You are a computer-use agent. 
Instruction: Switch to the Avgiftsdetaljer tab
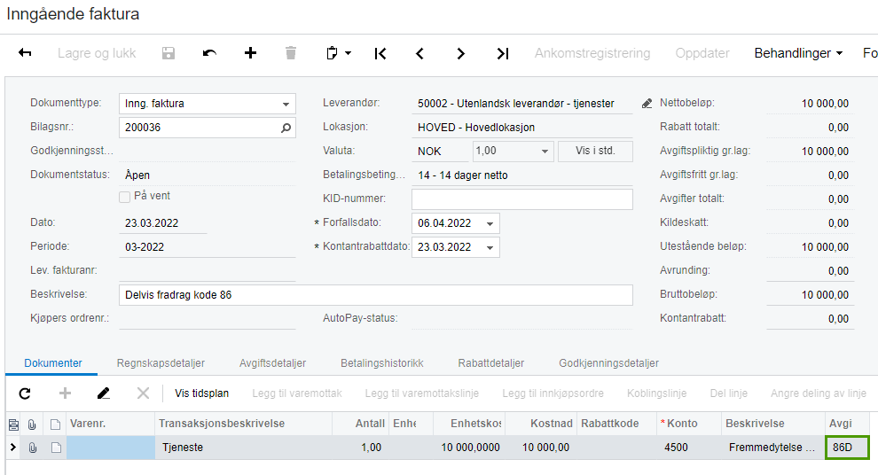pos(272,363)
